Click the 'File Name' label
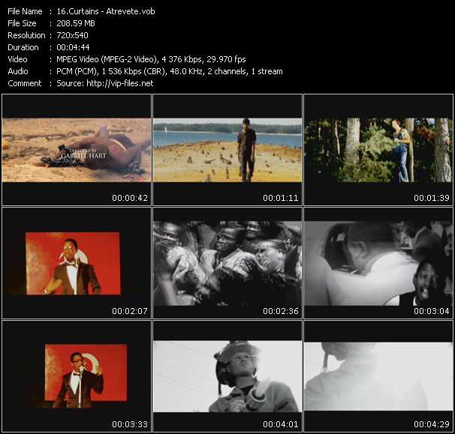Image resolution: width=455 pixels, height=434 pixels. pyautogui.click(x=25, y=11)
